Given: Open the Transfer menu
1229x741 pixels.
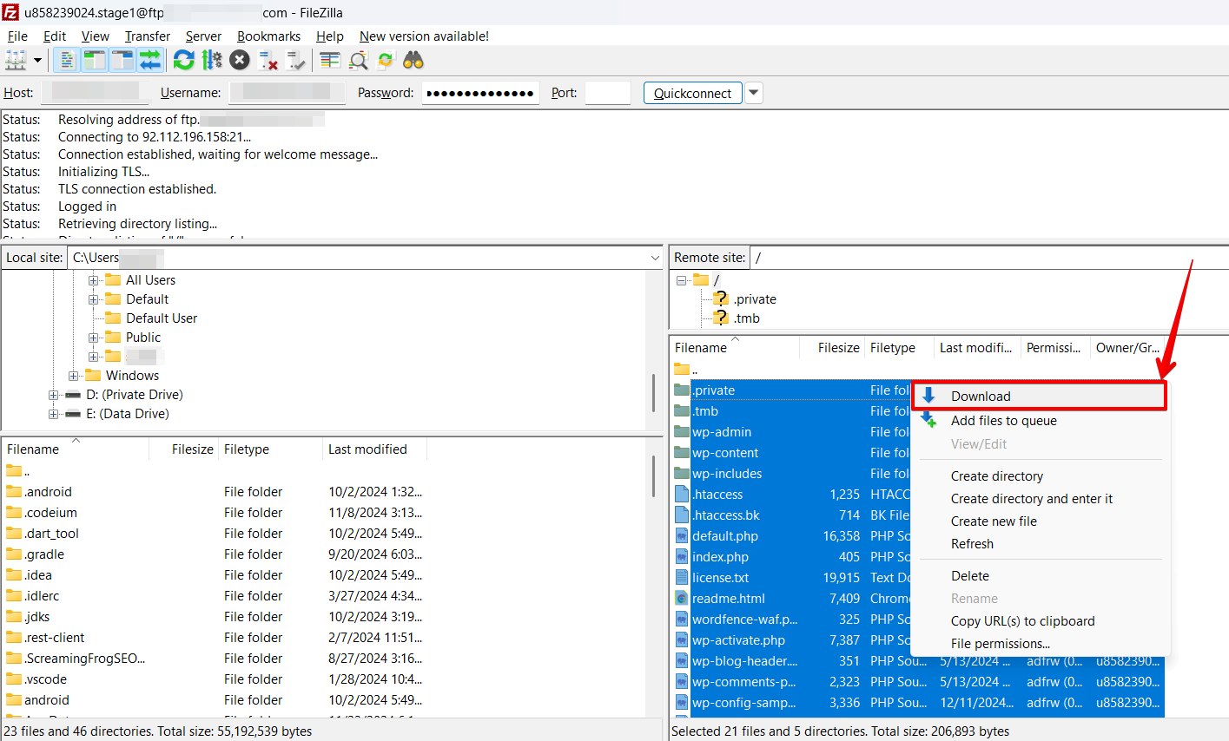Looking at the screenshot, I should coord(148,36).
